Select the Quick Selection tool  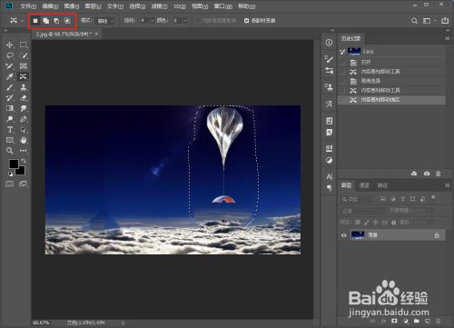[x=24, y=55]
